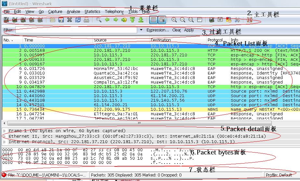Open the View menu
The height and width of the screenshot is (181, 300).
pyautogui.click(x=30, y=12)
